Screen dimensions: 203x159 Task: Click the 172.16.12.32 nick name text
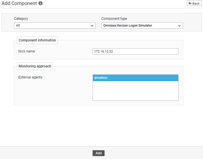(103, 51)
